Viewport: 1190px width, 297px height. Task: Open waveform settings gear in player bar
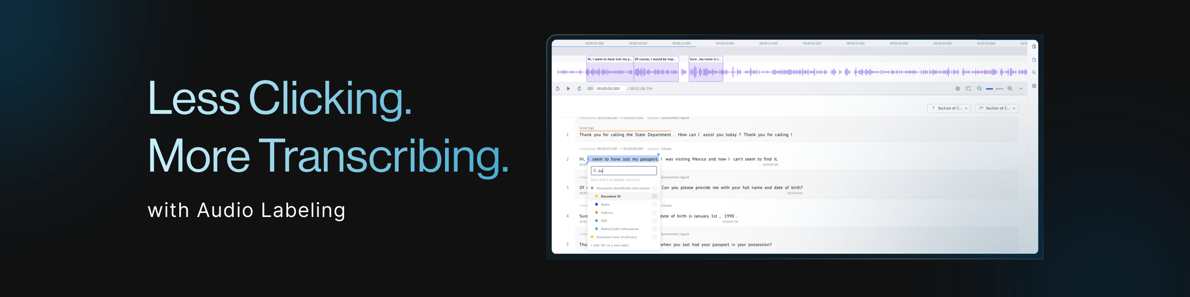(x=958, y=89)
